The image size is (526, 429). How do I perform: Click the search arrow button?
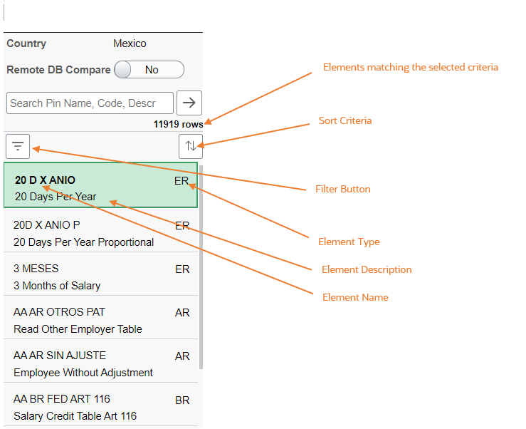(x=189, y=103)
